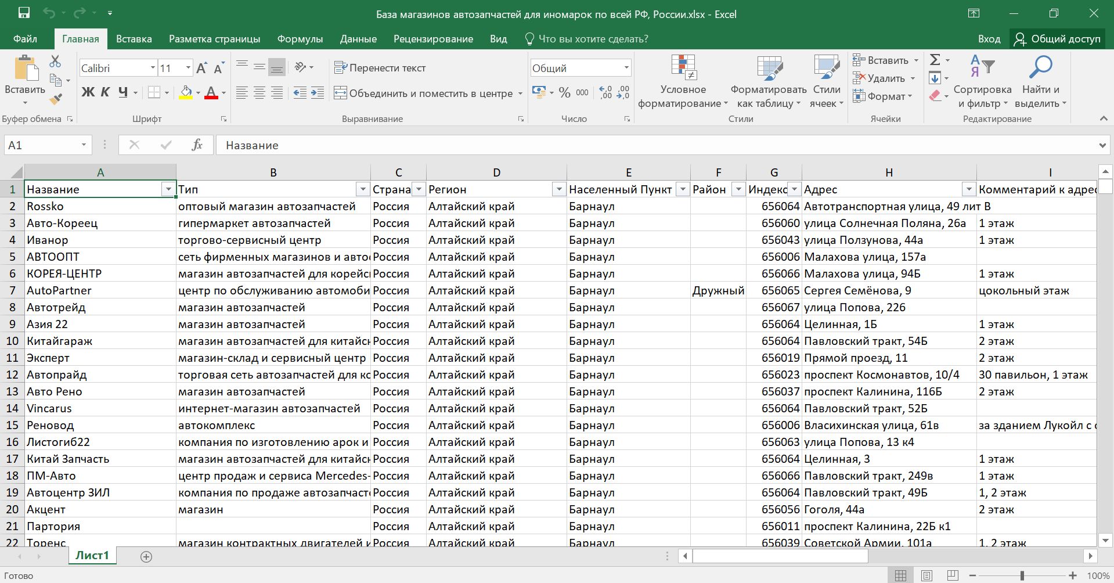Toggle italic formatting (К)
The height and width of the screenshot is (583, 1114).
point(105,92)
